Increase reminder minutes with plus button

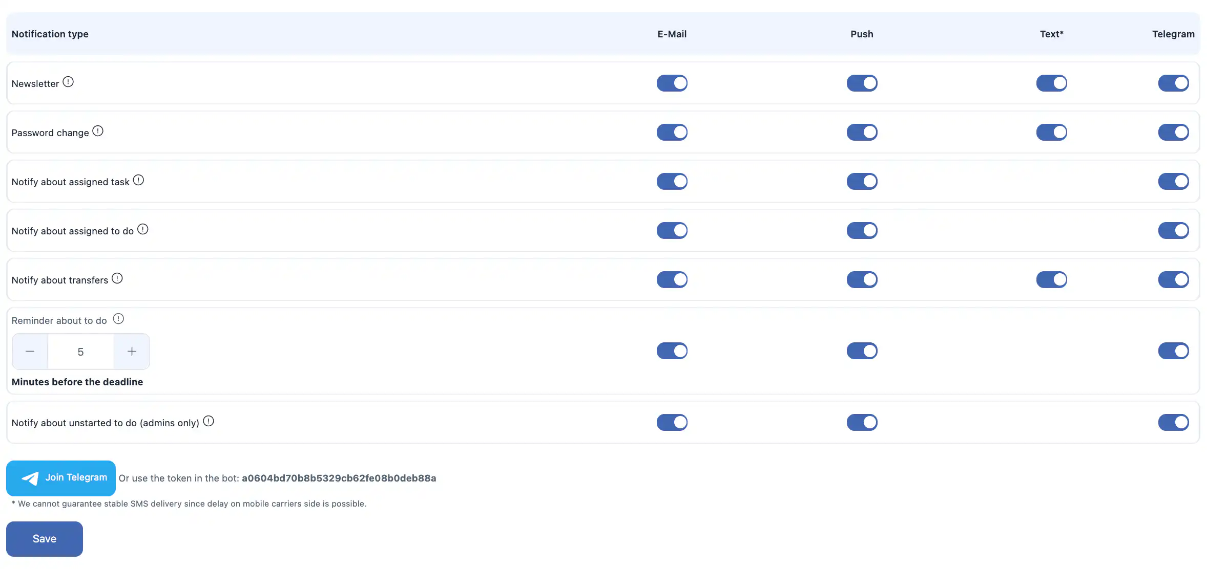[x=132, y=352]
